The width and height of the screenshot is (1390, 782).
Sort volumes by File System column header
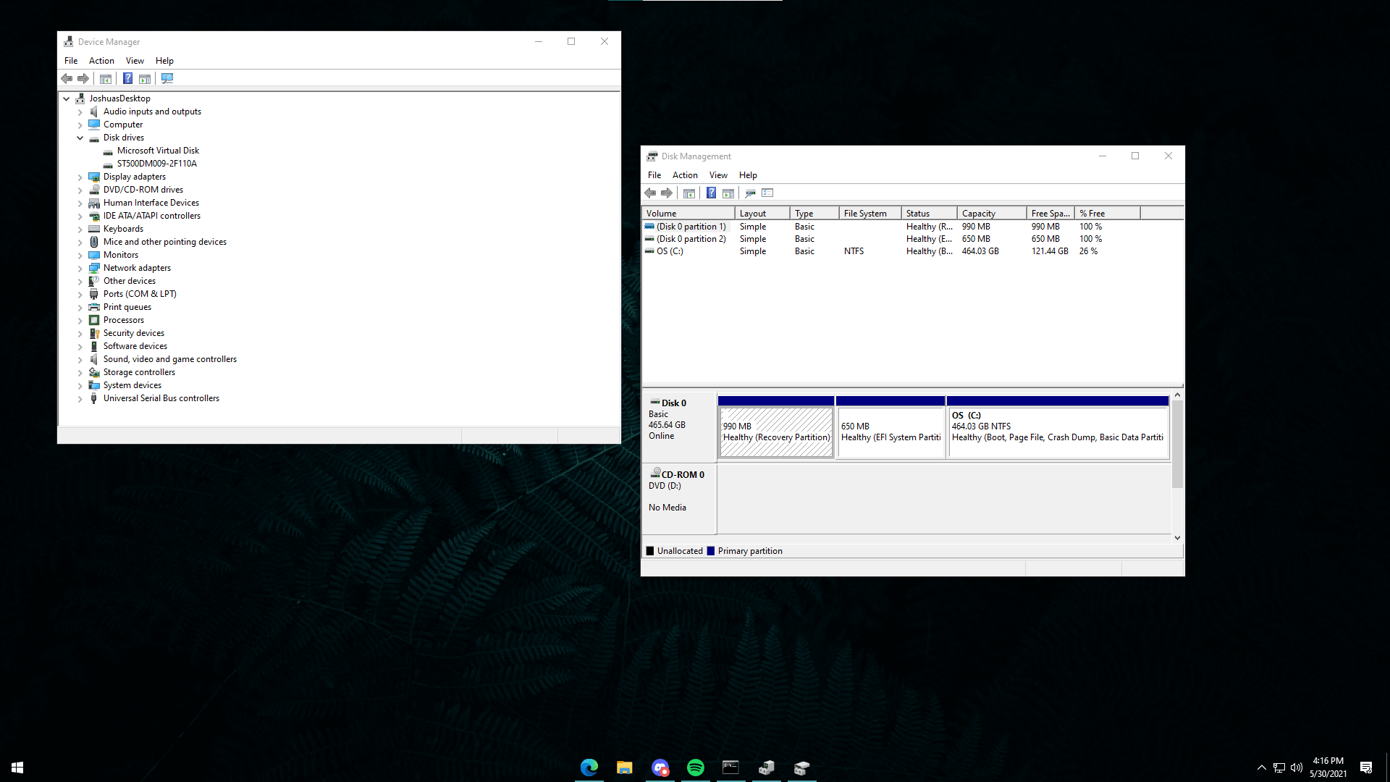870,214
